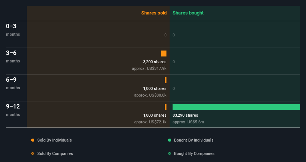
Task: Click approx. US$317.9k value
Action: click(149, 68)
